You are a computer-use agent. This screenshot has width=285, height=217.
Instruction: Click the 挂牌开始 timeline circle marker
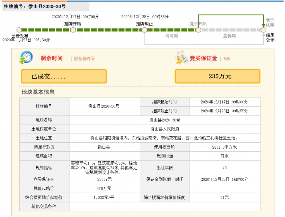[73, 30]
